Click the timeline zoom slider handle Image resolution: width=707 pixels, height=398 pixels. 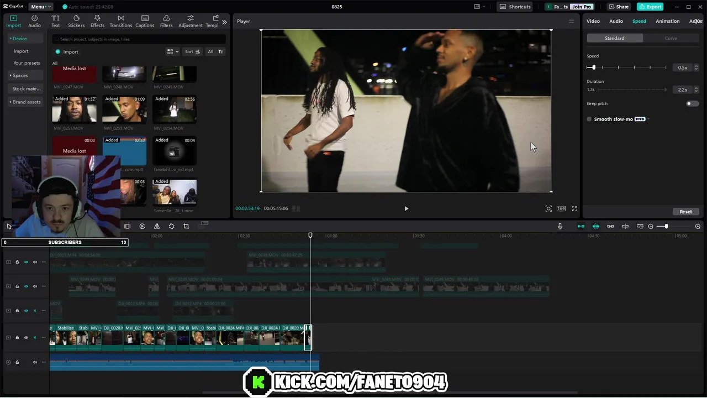coord(666,226)
